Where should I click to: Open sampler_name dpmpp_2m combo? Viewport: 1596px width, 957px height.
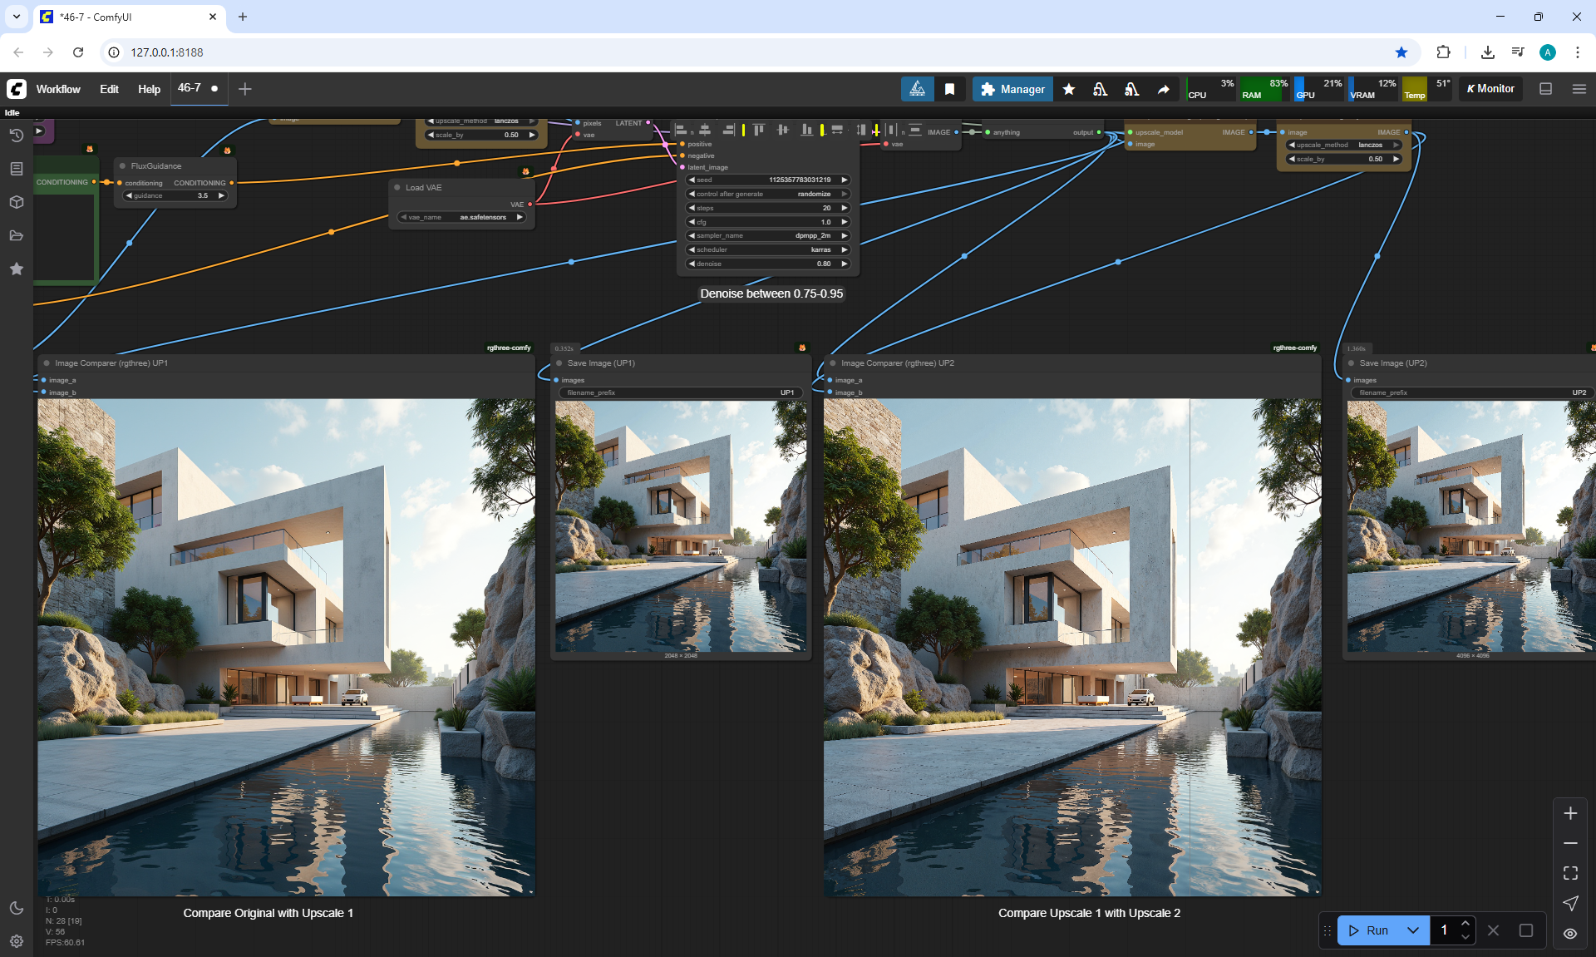[768, 236]
